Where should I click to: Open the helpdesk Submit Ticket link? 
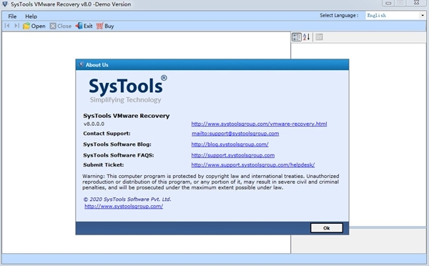pyautogui.click(x=253, y=164)
